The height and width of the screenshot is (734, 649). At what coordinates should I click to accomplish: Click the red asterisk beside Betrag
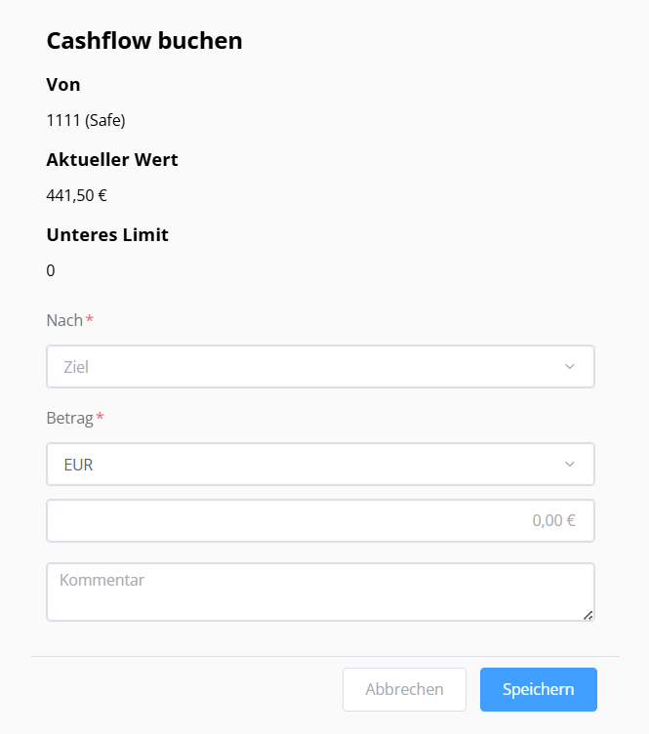100,417
